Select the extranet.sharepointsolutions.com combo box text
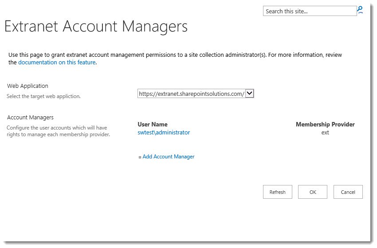Image resolution: width=377 pixels, height=248 pixels. 192,94
